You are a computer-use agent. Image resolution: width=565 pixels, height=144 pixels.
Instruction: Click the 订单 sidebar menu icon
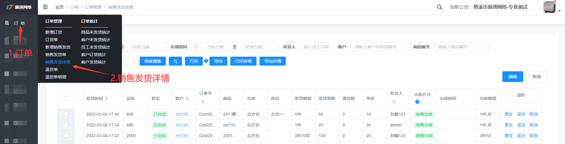pyautogui.click(x=7, y=23)
